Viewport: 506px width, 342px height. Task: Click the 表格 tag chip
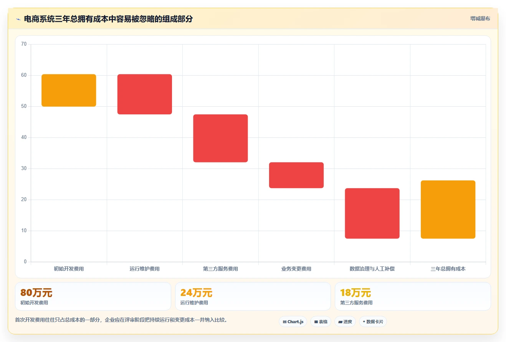click(321, 322)
